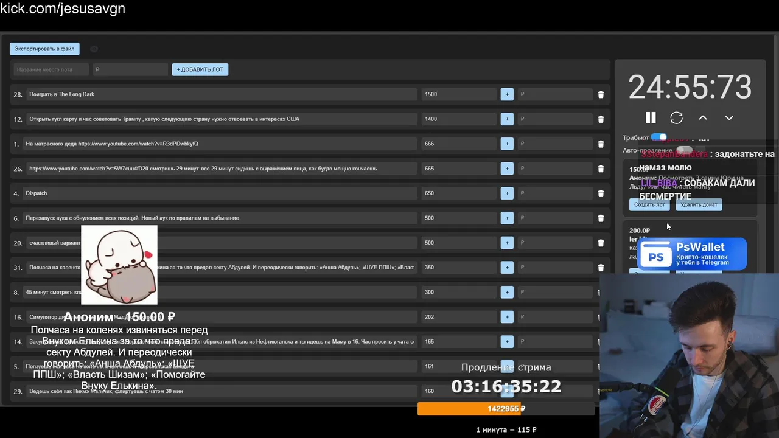Screen dimensions: 779x438
Task: Edit the Dispatch lot name
Action: 220,193
